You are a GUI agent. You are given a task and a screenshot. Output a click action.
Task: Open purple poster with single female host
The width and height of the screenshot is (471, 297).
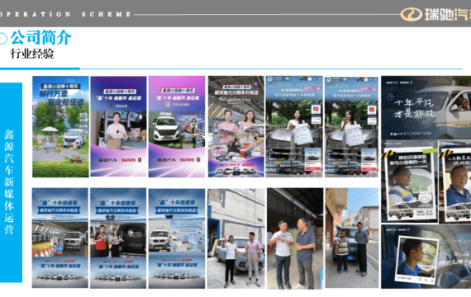pos(119,126)
